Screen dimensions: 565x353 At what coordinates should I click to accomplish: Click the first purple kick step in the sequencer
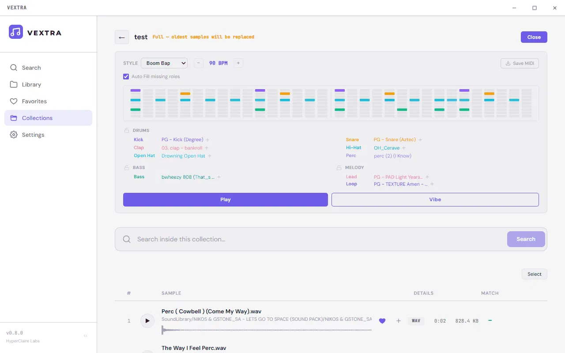(136, 90)
